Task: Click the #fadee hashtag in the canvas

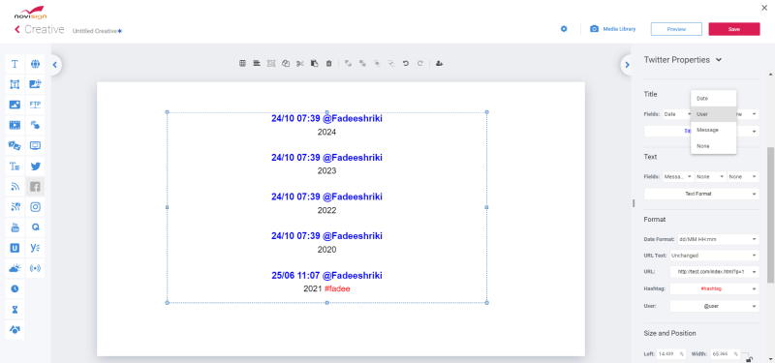Action: tap(337, 288)
